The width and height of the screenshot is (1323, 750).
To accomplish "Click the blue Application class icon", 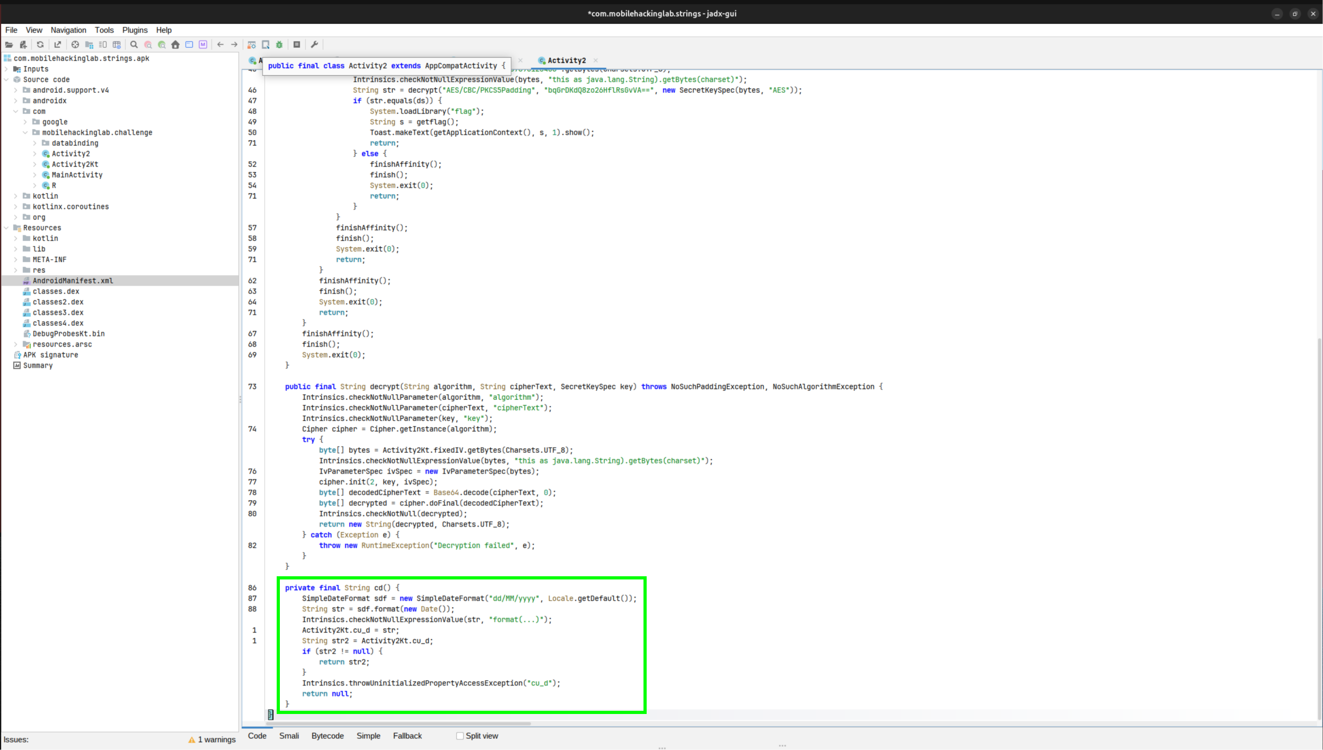I will pos(189,45).
